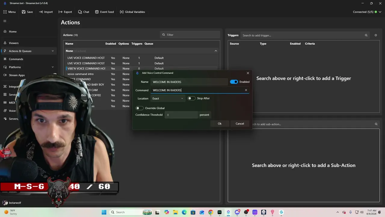Toggle the Enabled switch in the dialog
Screen dimensions: 385x217
point(234,82)
